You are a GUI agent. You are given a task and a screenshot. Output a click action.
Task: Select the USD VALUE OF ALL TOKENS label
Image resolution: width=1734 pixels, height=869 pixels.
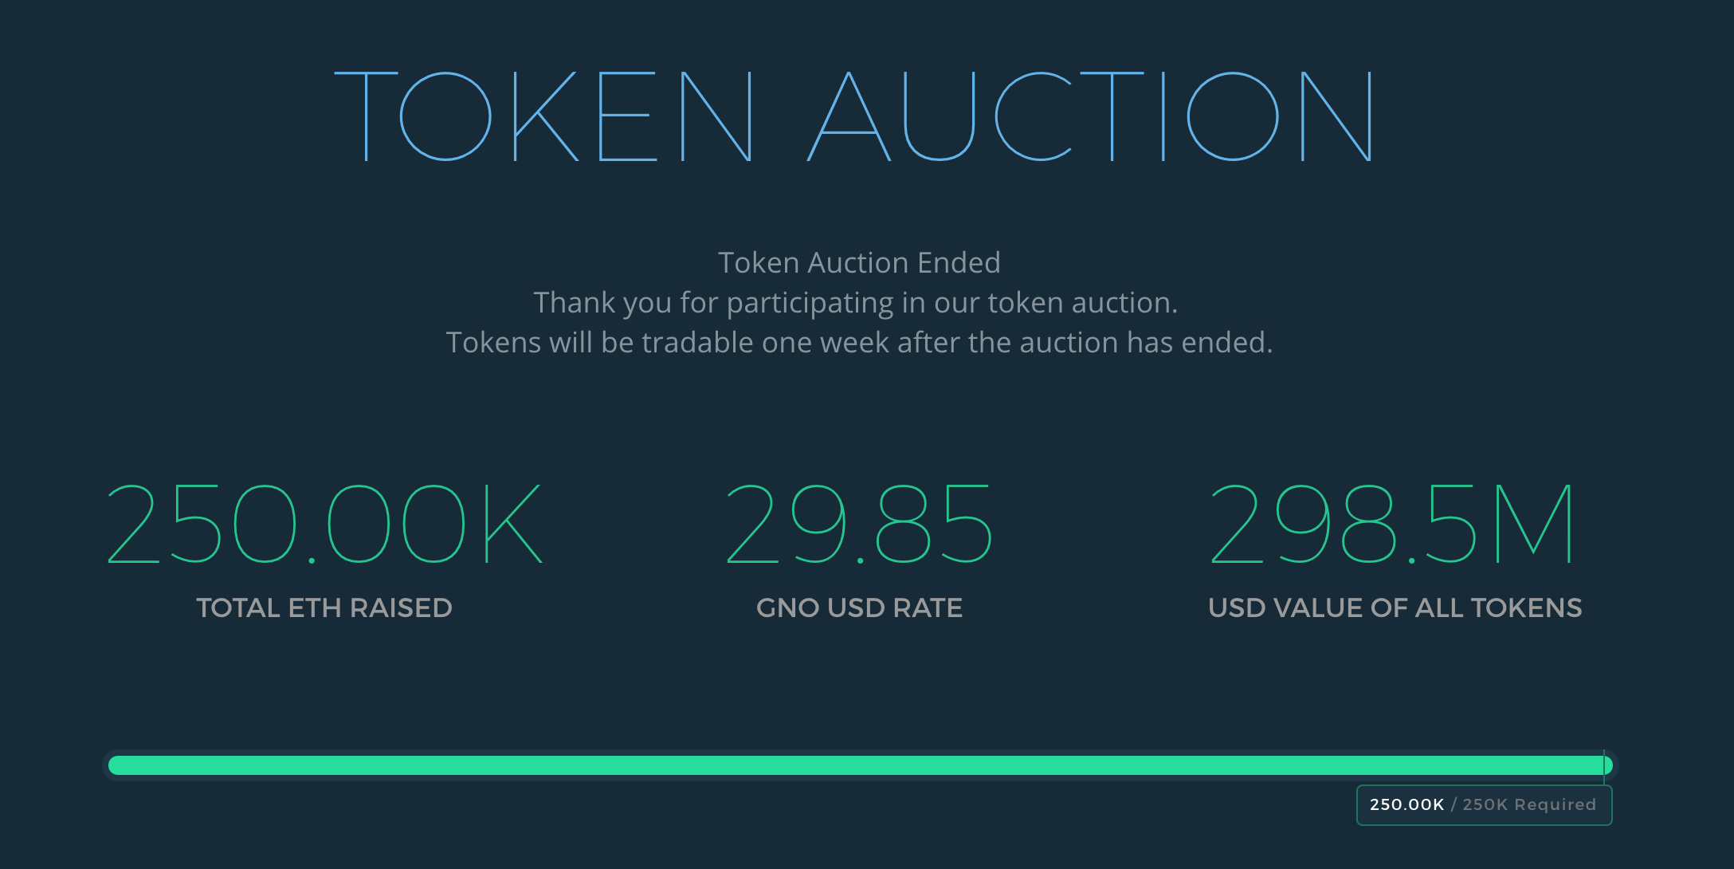(x=1395, y=608)
